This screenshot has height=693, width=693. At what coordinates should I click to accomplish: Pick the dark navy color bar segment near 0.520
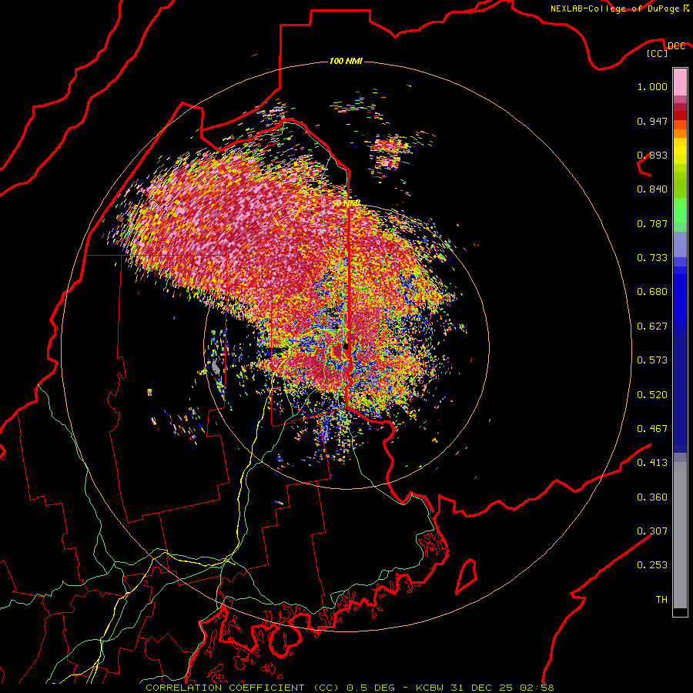680,391
